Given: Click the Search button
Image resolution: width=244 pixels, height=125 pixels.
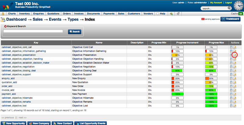Looking at the screenshot, I should [75, 31].
